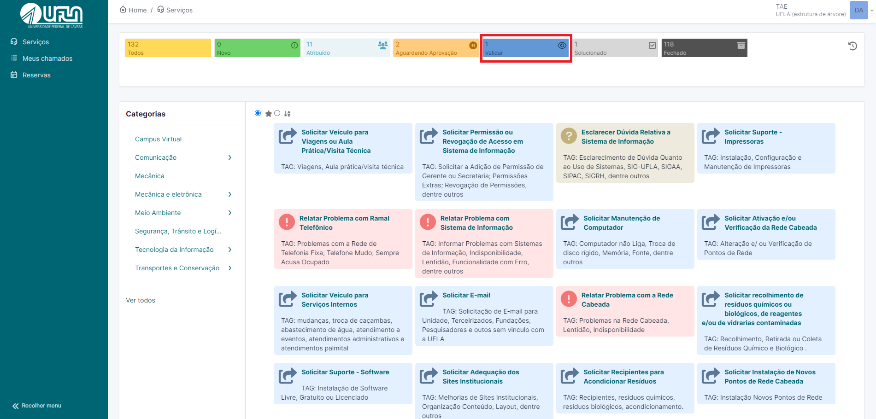Click pause icon on Aguardando Aprovação tile
The height and width of the screenshot is (419, 876).
[473, 45]
